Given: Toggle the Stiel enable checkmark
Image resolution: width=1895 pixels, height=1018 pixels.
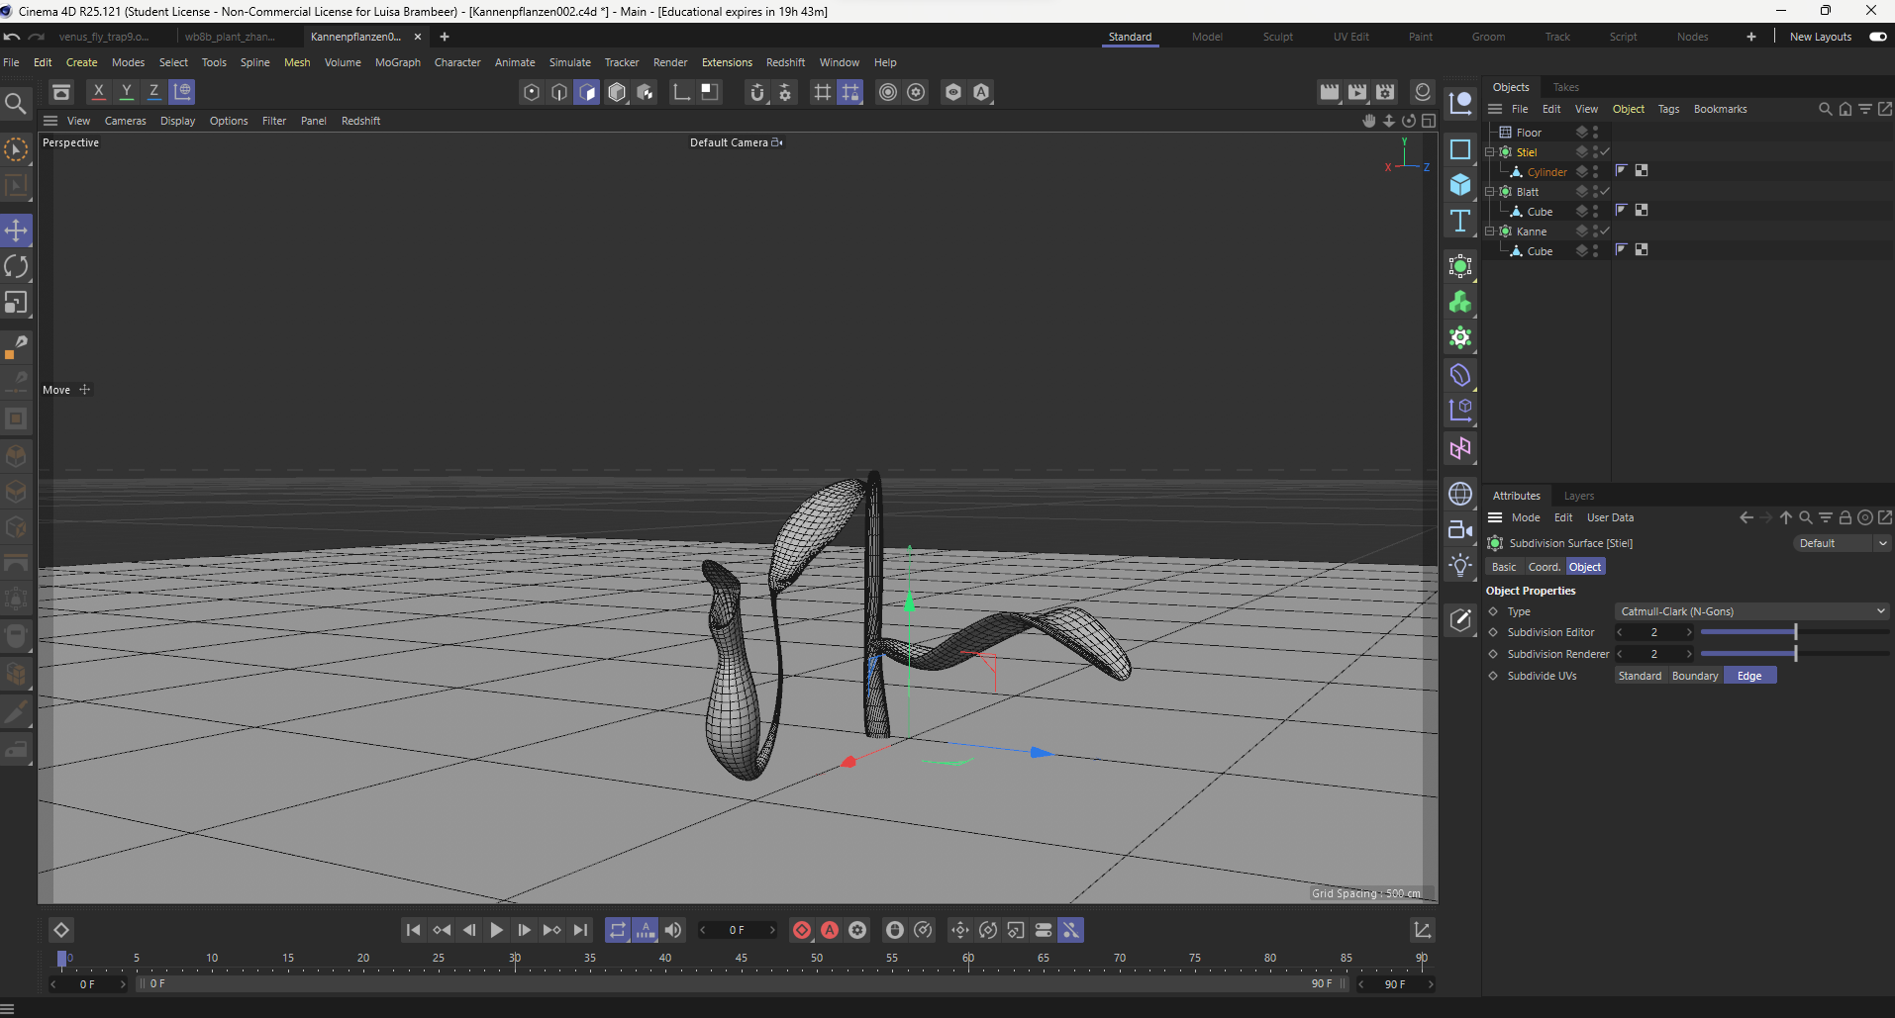Looking at the screenshot, I should pos(1605,152).
